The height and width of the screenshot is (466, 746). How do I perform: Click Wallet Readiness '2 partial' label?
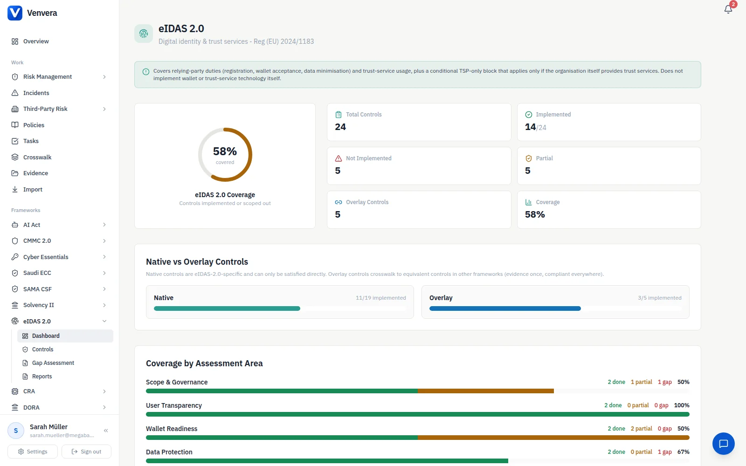click(642, 429)
